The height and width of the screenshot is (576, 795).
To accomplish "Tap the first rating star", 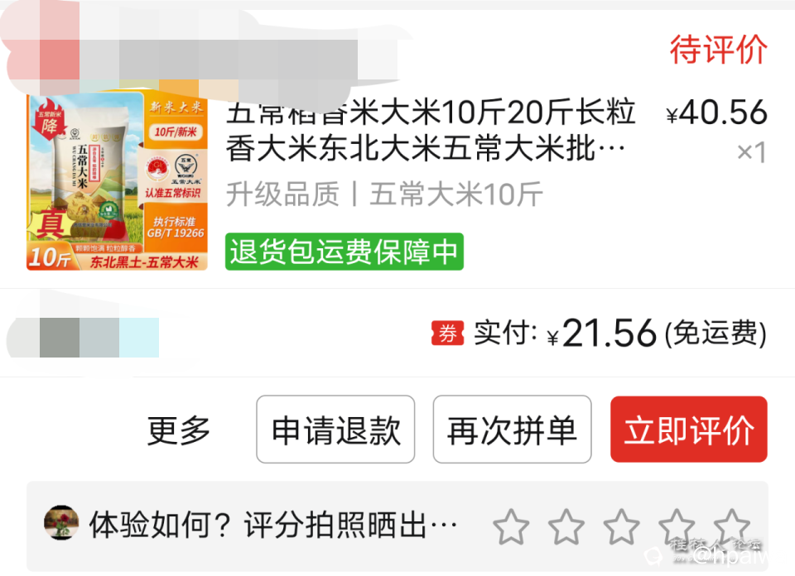I will (x=511, y=526).
